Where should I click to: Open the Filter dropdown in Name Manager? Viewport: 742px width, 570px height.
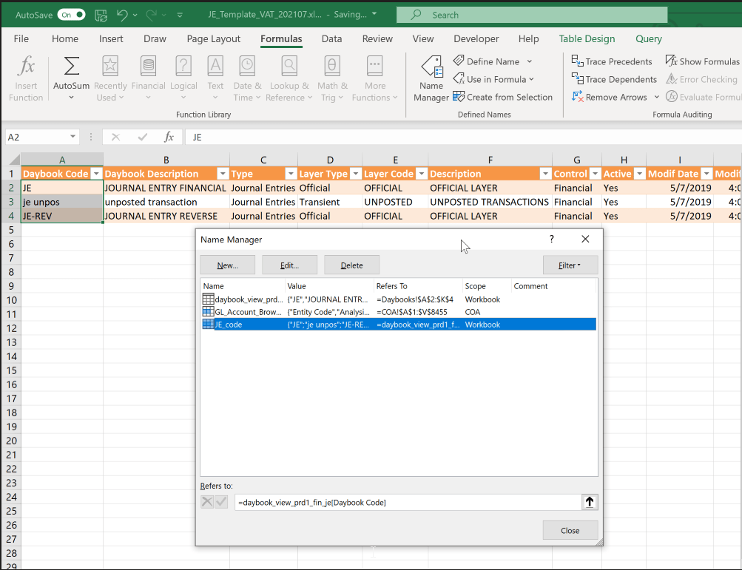point(570,265)
